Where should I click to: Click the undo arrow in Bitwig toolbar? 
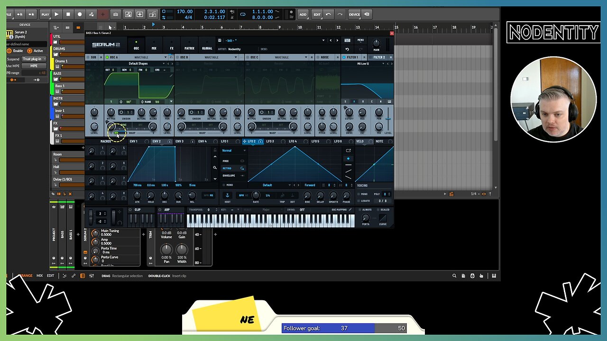(x=328, y=14)
